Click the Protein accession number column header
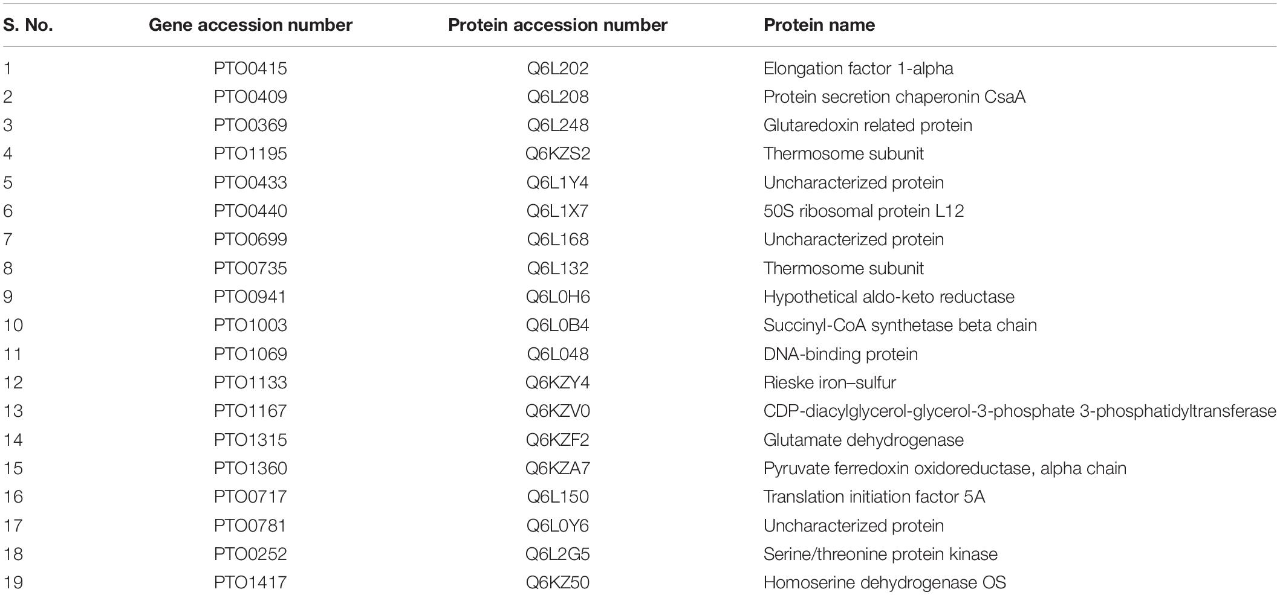This screenshot has width=1280, height=595. click(557, 25)
